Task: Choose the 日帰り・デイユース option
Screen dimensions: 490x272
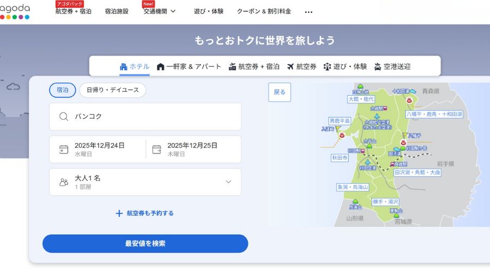Action: point(113,90)
